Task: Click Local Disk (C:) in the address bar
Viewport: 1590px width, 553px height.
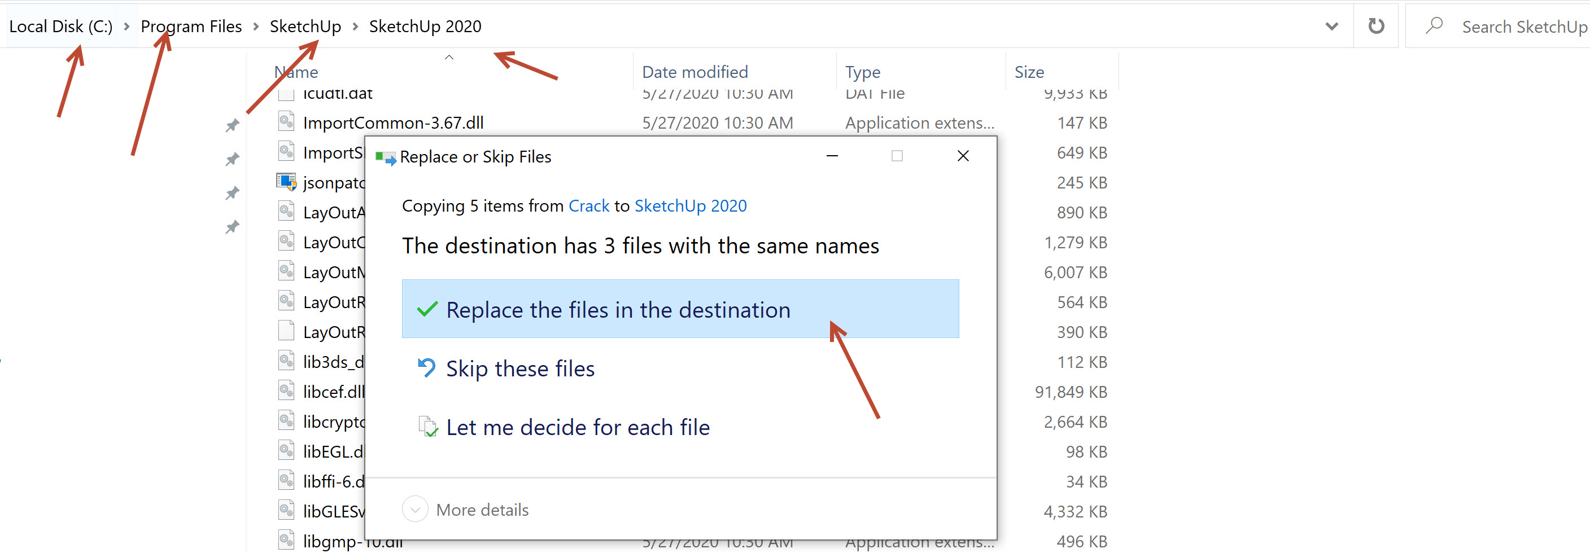Action: [x=60, y=27]
